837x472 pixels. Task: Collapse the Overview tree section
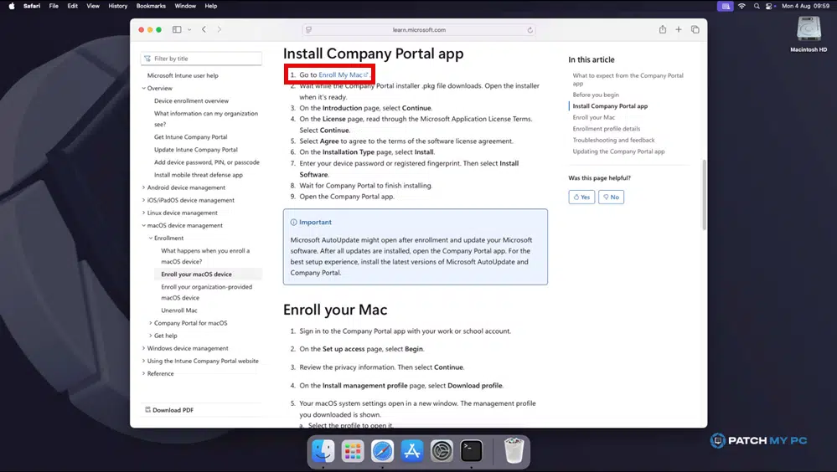click(x=143, y=88)
